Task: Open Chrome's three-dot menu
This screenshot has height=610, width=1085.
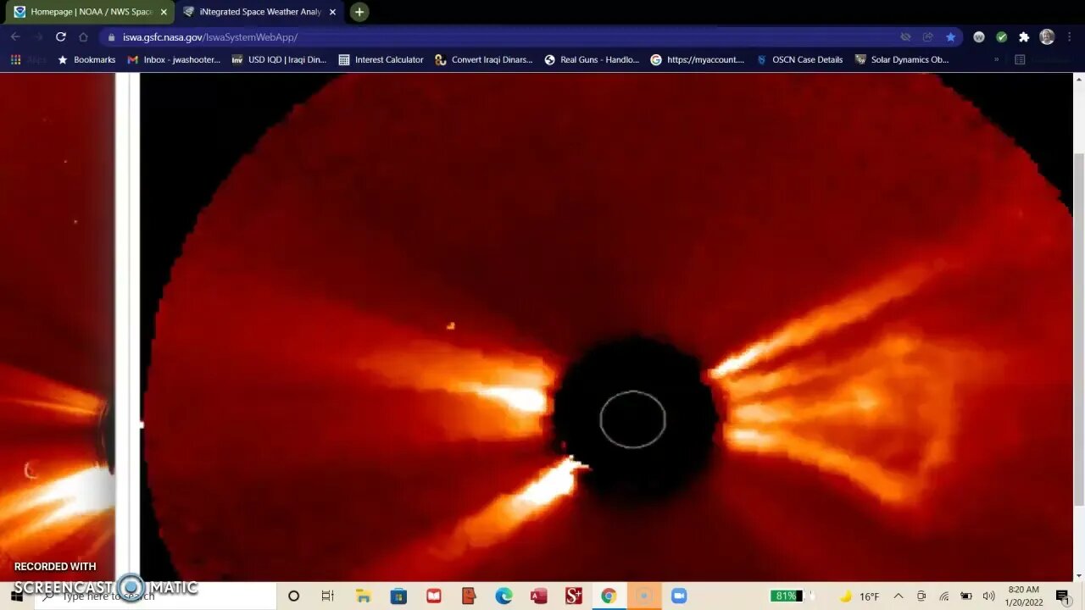Action: [x=1070, y=37]
